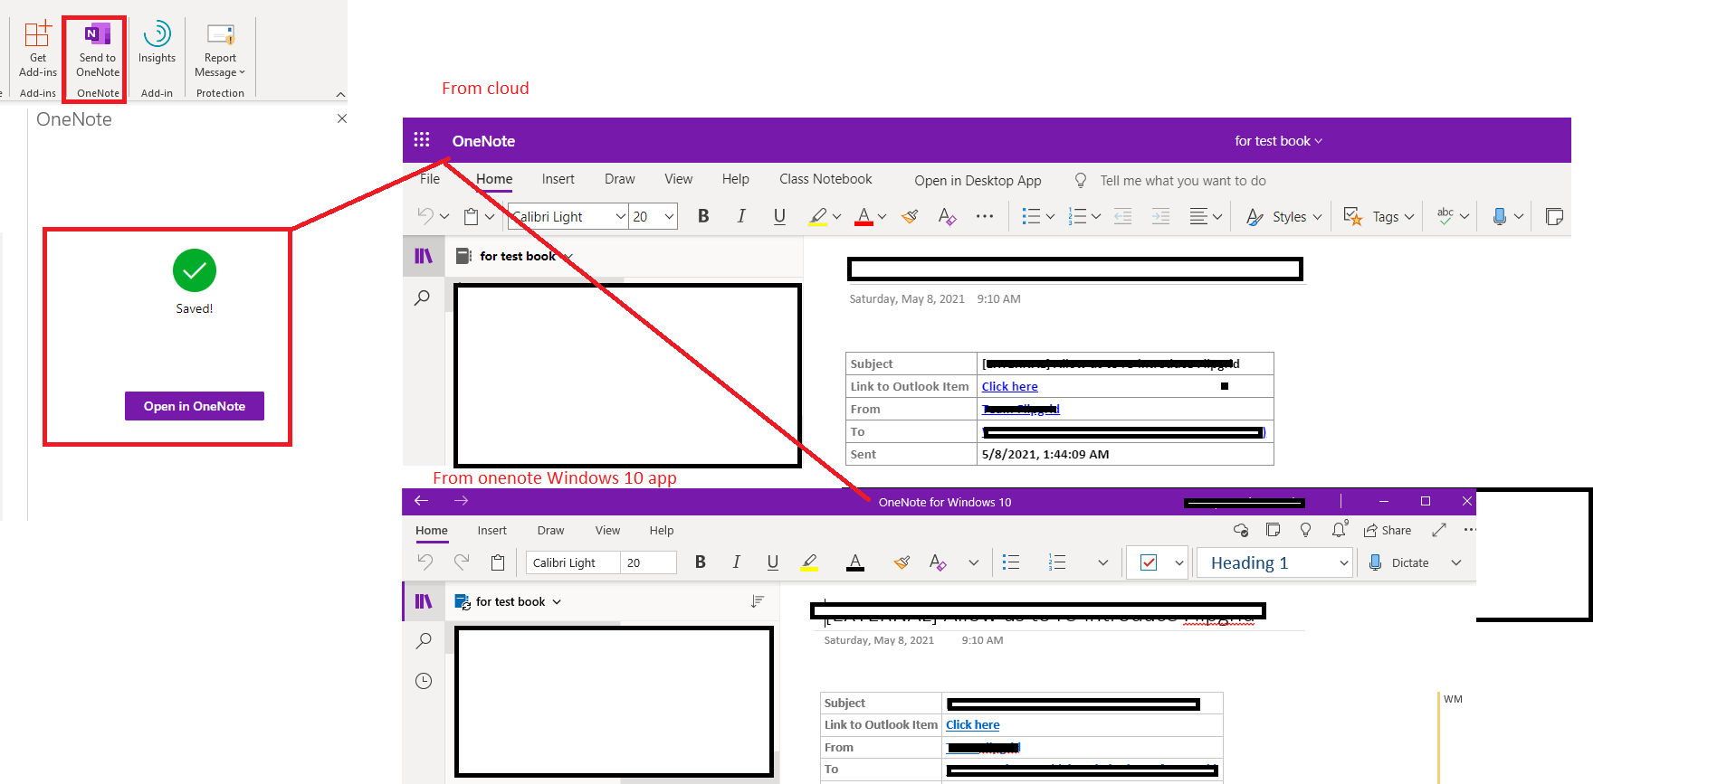This screenshot has height=784, width=1727.
Task: Click Undo in OneNote web toolbar
Action: (x=425, y=216)
